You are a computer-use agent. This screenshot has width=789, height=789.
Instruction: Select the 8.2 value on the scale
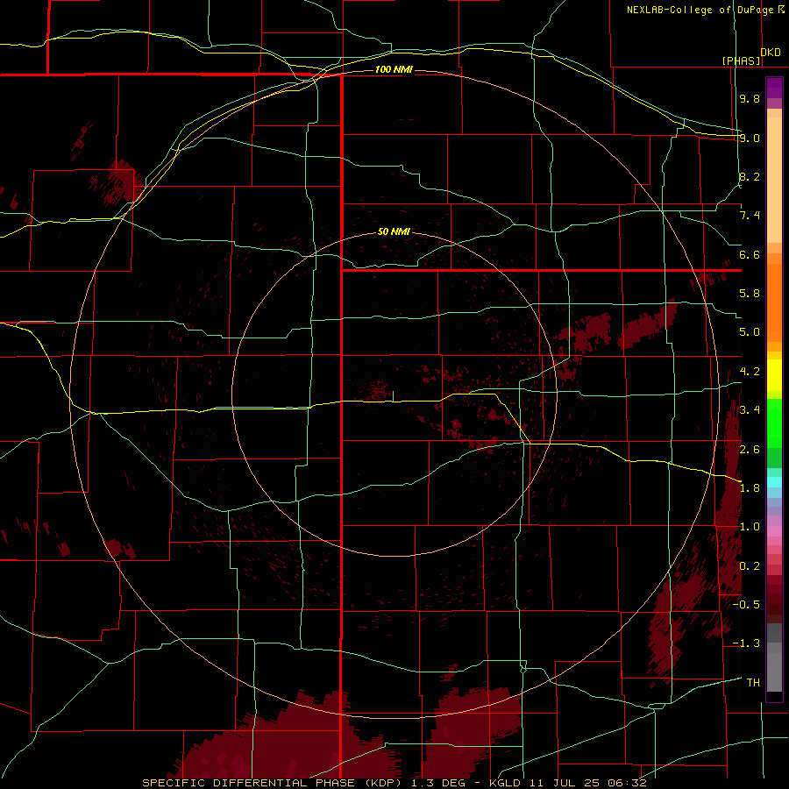coord(750,176)
